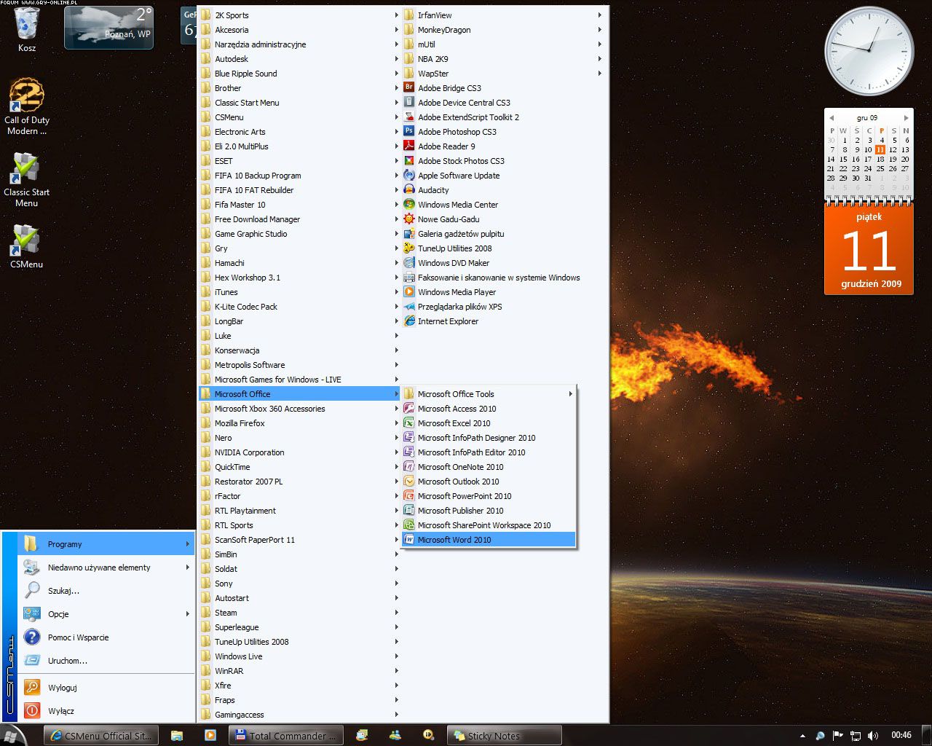The width and height of the screenshot is (932, 746).
Task: Select Microsoft Word 2010 menu entry
Action: click(454, 540)
